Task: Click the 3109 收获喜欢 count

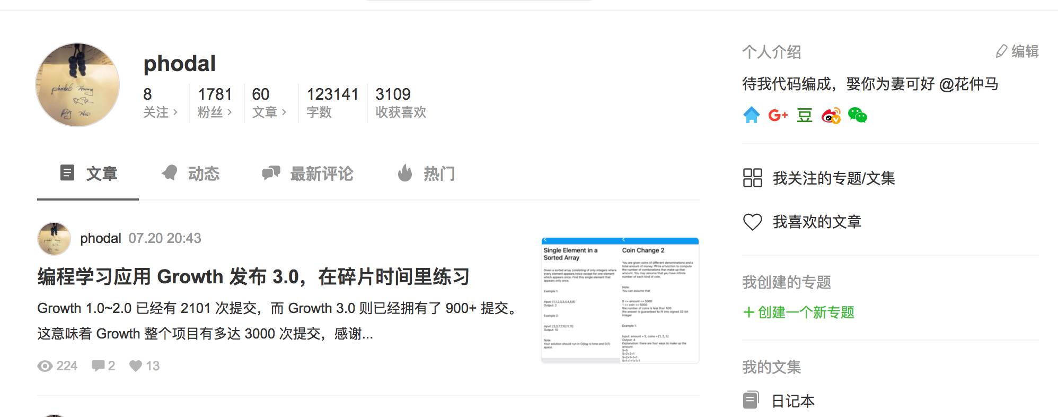Action: 401,102
